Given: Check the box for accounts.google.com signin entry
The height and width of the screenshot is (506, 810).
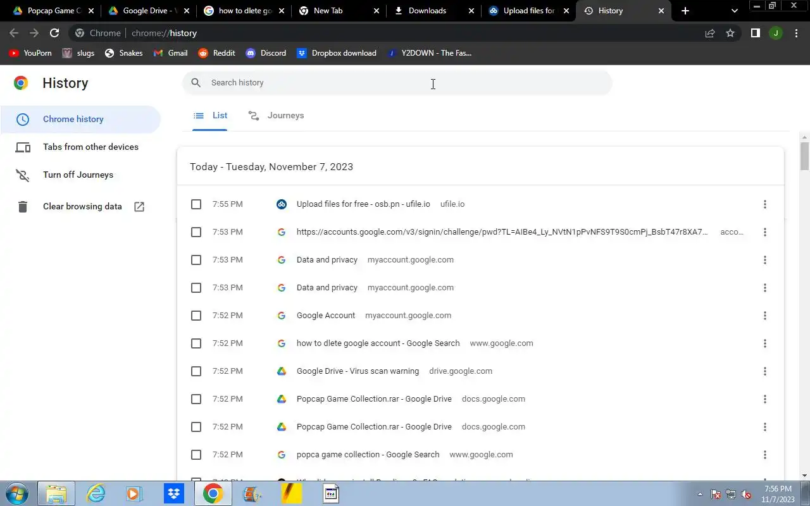Looking at the screenshot, I should click(196, 232).
